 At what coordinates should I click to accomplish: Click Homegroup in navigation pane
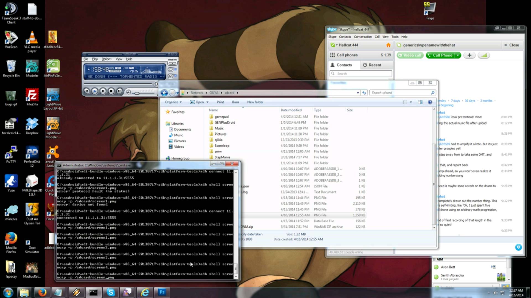tap(180, 158)
